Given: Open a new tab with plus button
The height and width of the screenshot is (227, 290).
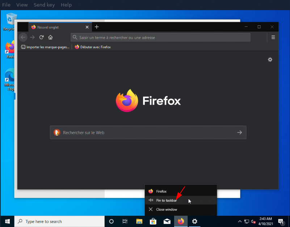Looking at the screenshot, I should [97, 27].
